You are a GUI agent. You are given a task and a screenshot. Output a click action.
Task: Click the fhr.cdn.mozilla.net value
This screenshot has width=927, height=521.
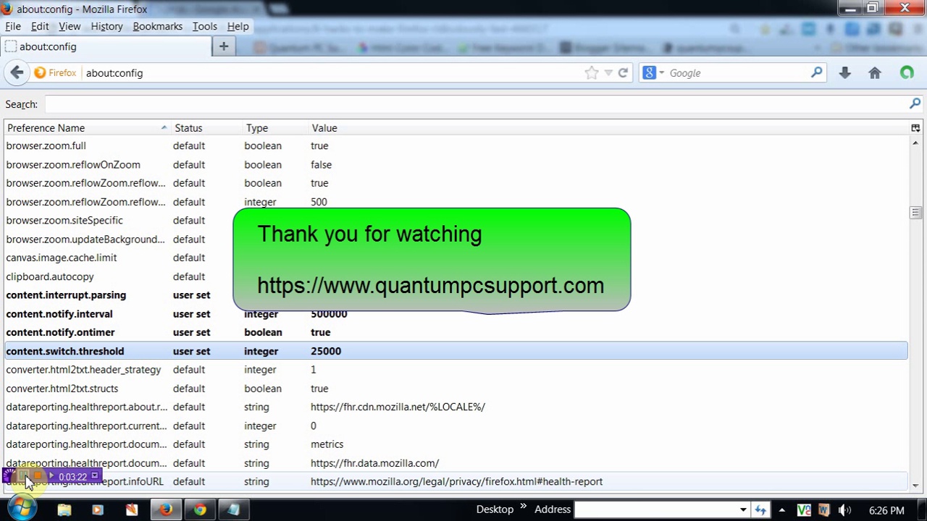point(398,407)
